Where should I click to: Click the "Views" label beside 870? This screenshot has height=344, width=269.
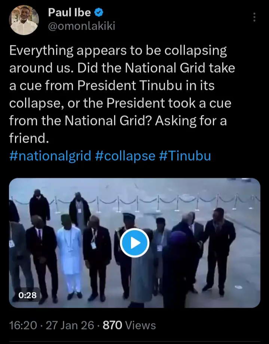[x=141, y=325]
